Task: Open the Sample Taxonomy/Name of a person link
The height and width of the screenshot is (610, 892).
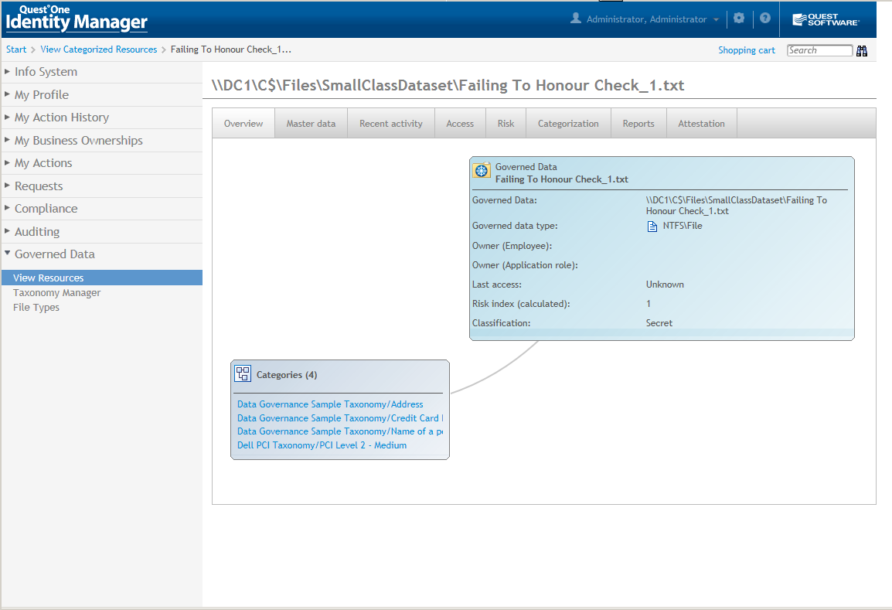Action: click(x=340, y=431)
